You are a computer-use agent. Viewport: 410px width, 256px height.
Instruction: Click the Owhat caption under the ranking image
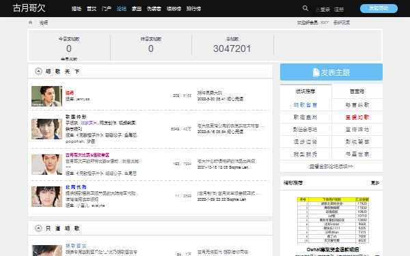(x=333, y=249)
